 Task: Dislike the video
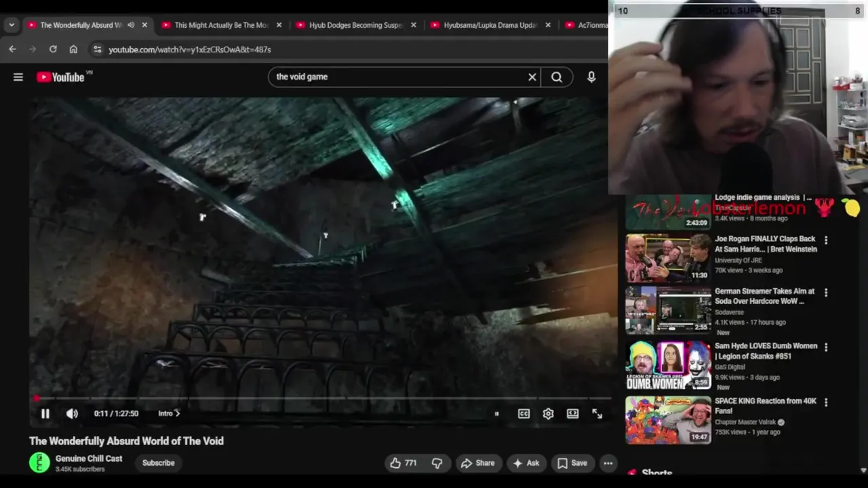pos(437,463)
